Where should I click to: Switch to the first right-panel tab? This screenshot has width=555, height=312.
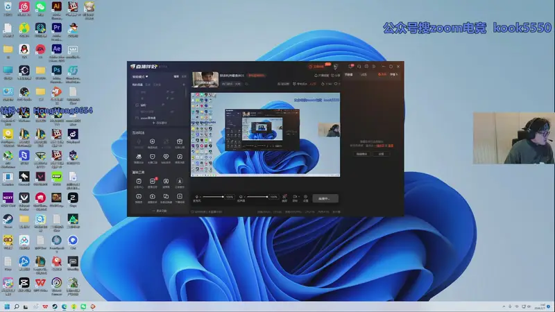point(348,74)
